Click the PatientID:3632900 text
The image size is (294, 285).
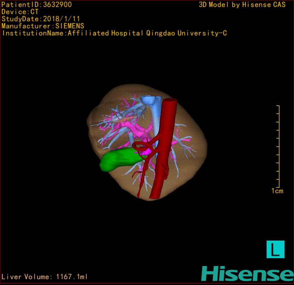37,5
